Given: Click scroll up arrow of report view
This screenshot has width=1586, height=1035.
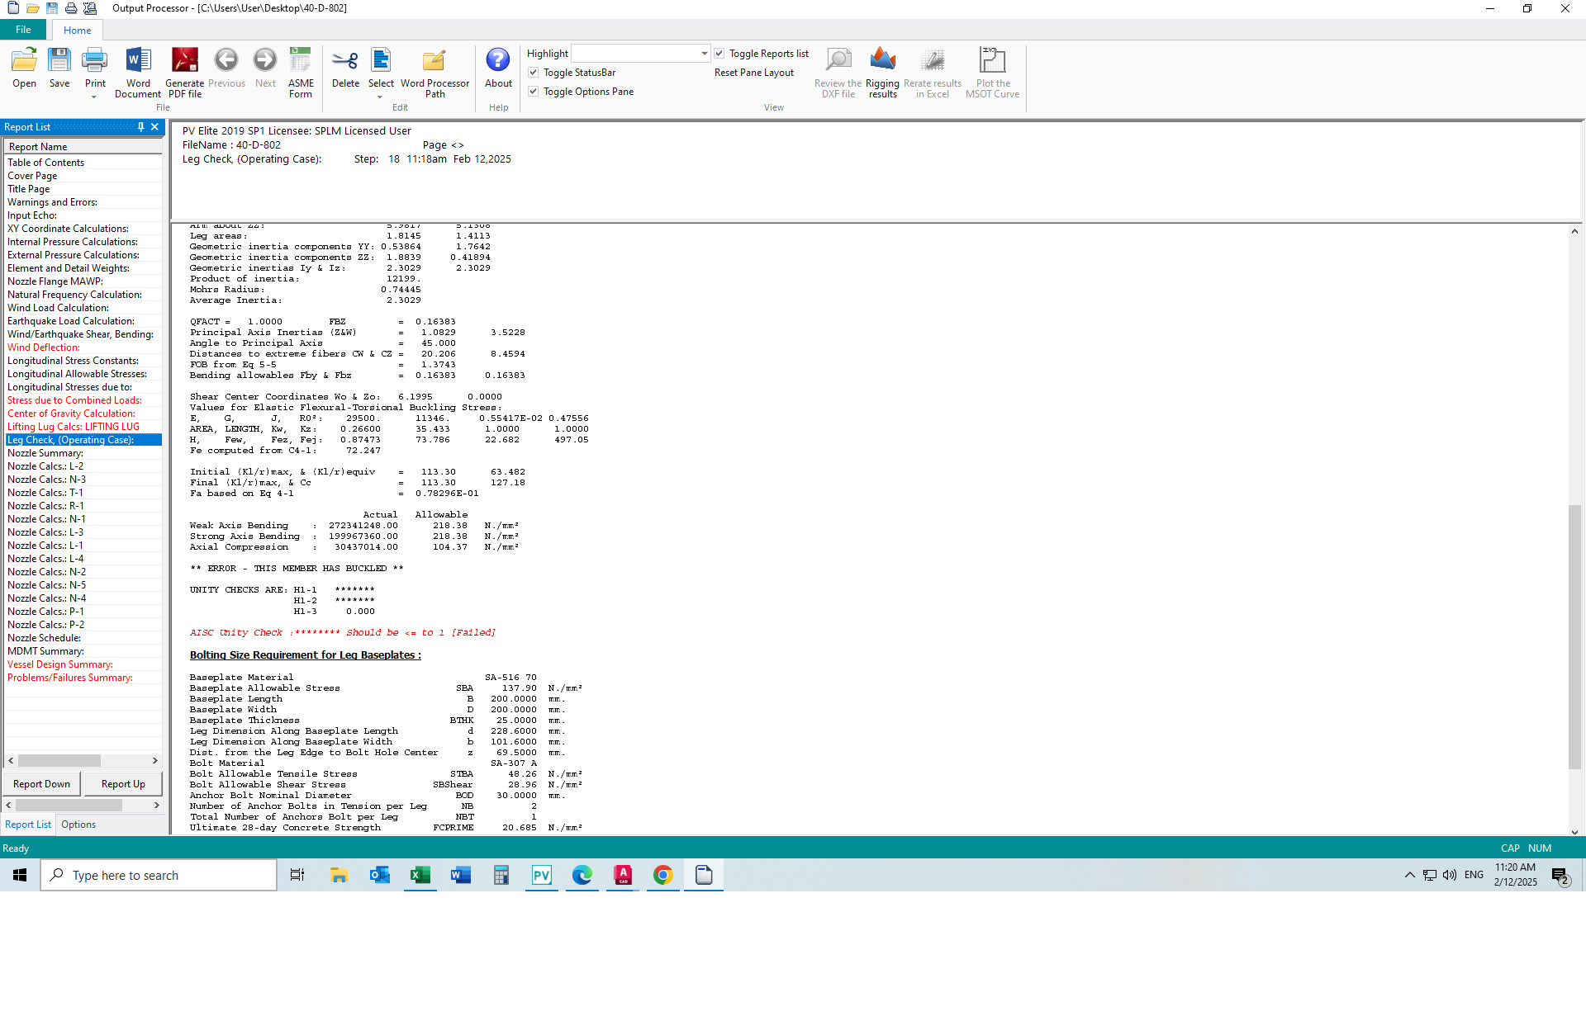Looking at the screenshot, I should click(1574, 231).
